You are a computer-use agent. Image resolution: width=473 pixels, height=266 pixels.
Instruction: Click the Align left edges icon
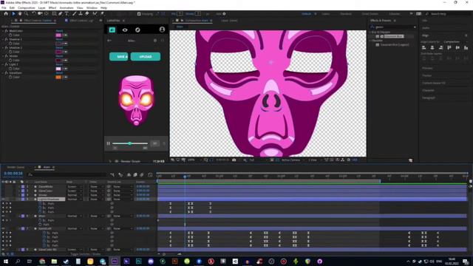pos(423,47)
